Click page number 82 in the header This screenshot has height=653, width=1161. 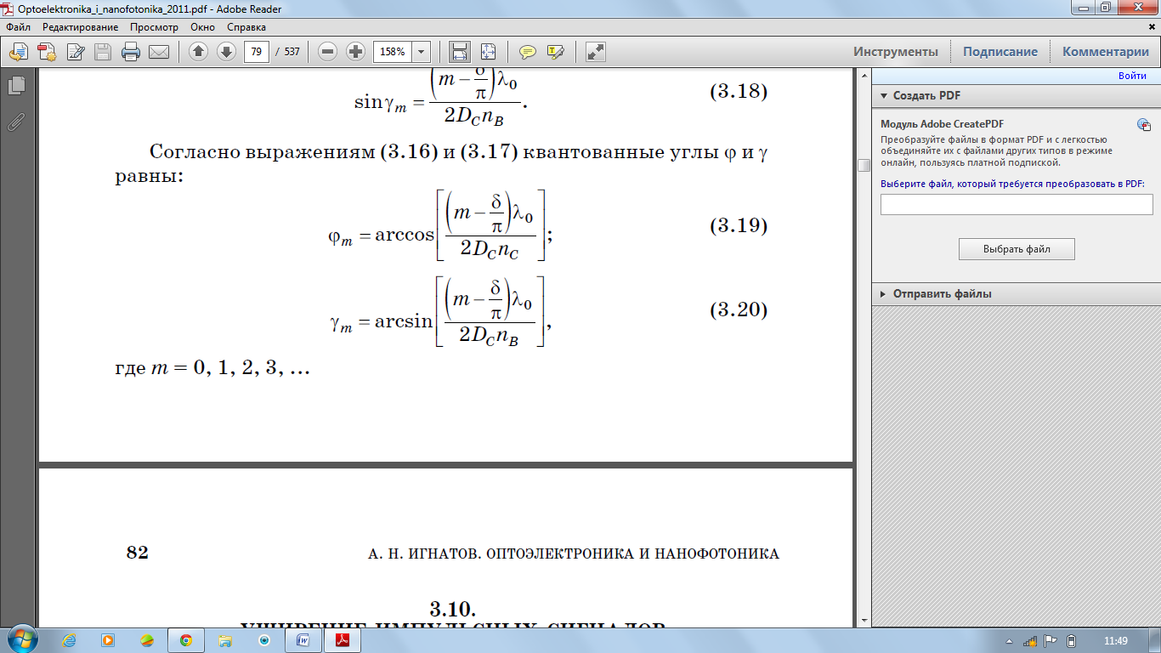(138, 553)
